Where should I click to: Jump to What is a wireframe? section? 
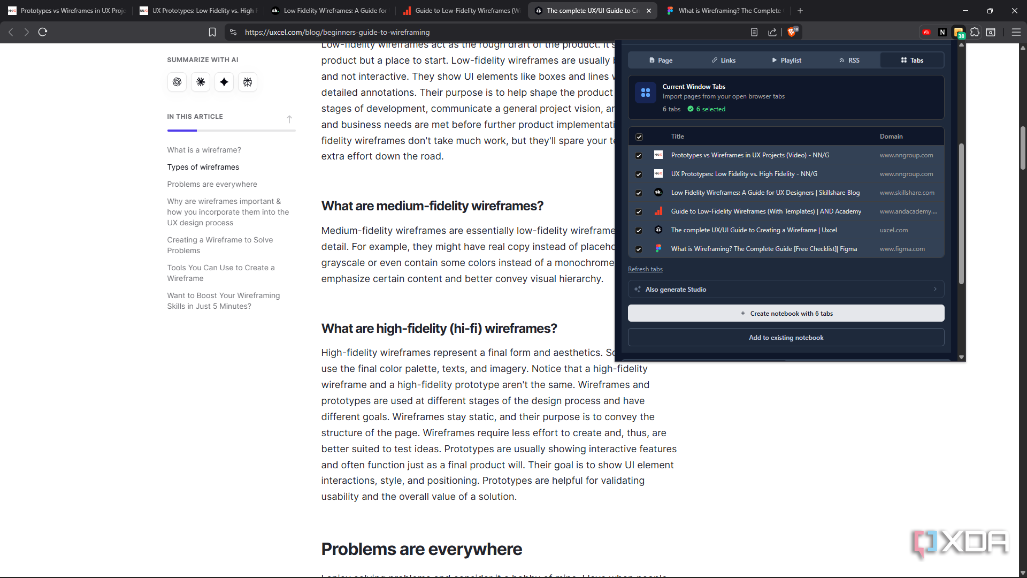(x=204, y=150)
